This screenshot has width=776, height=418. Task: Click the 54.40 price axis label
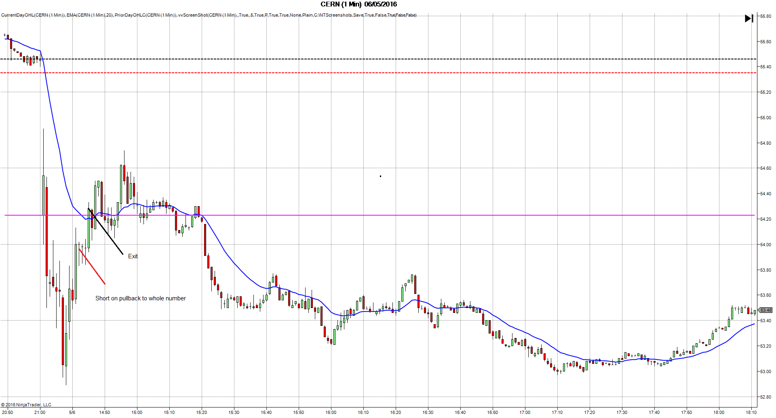(765, 194)
